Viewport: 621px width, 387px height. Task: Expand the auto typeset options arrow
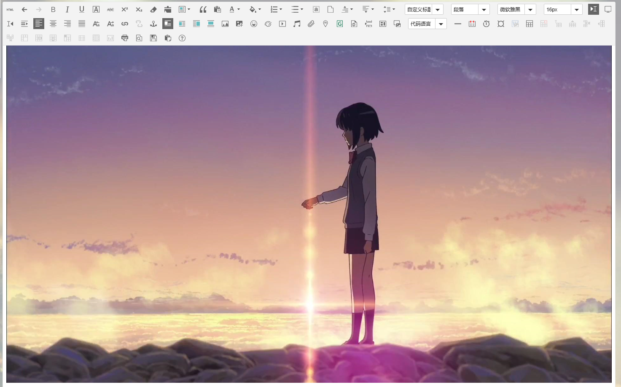[189, 9]
